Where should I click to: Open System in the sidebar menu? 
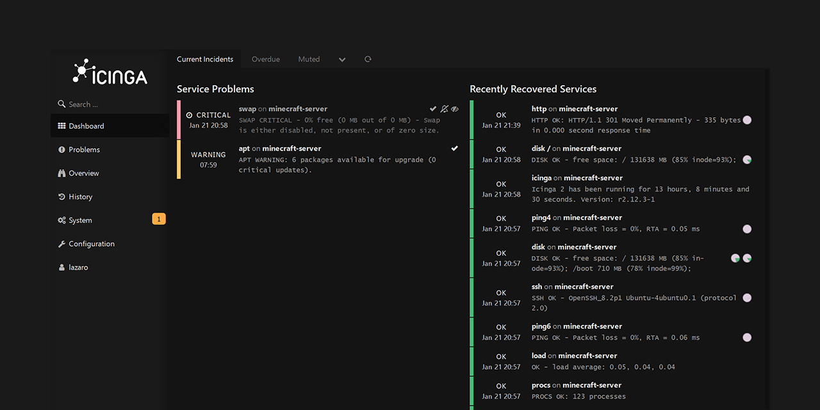point(110,220)
